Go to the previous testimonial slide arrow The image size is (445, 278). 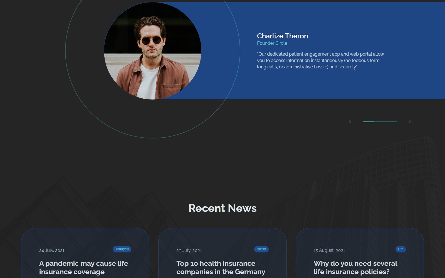pos(350,121)
